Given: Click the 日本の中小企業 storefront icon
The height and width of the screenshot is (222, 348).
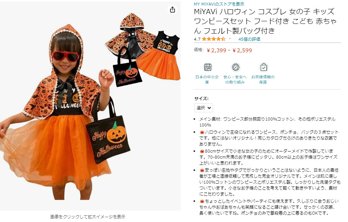Looking at the screenshot, I should tap(207, 67).
